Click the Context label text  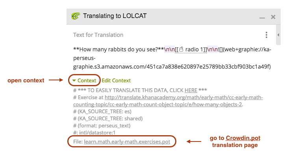[87, 80]
